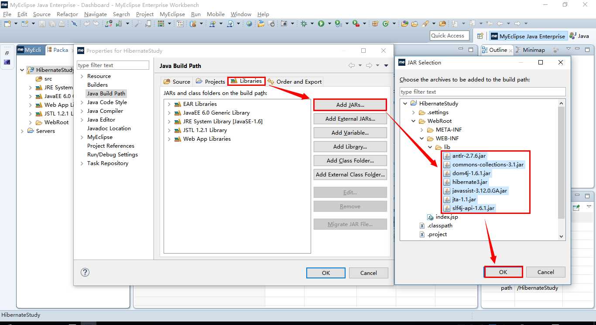Click the New file toolbar icon
Viewport: 596px width, 325px height.
7,24
